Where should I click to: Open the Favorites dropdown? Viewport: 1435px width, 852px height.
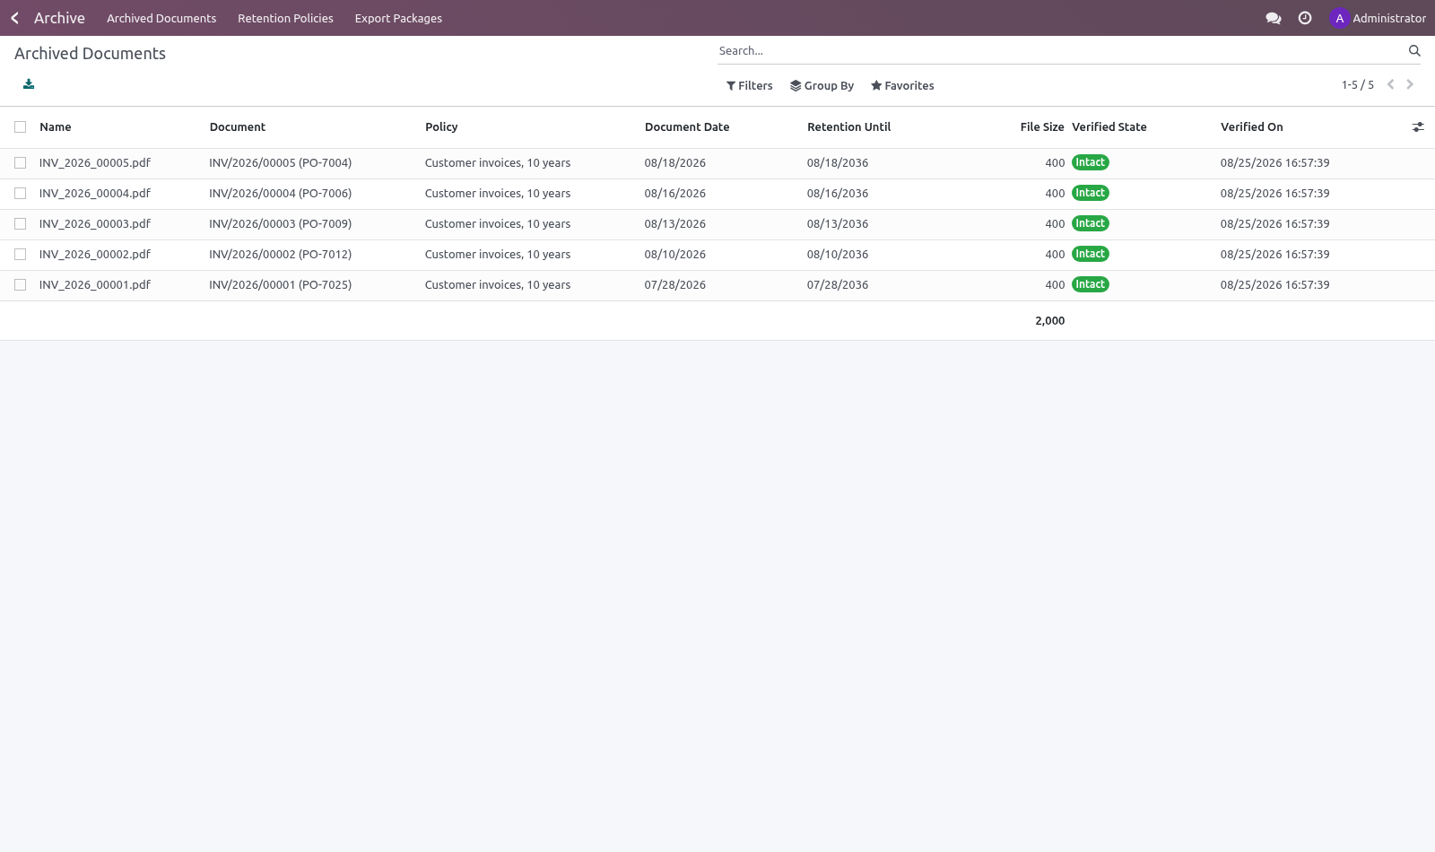(902, 86)
